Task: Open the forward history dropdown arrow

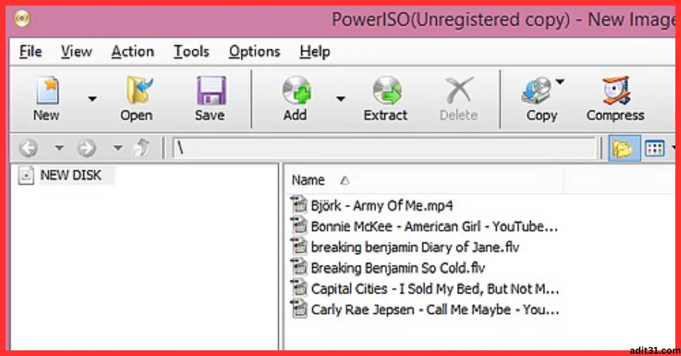Action: [x=117, y=149]
